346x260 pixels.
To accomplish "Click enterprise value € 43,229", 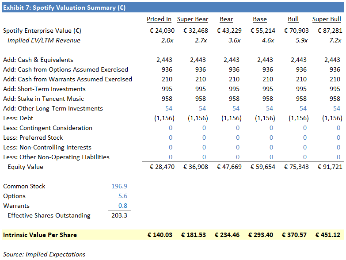I will click(x=229, y=31).
